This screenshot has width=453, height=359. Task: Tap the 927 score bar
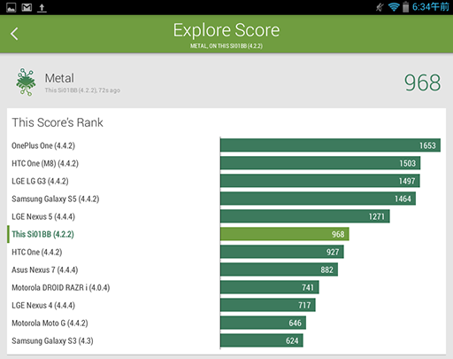(282, 252)
